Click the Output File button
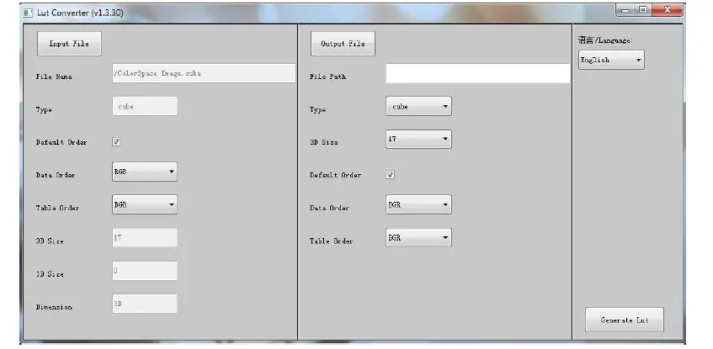The image size is (713, 349). (x=343, y=44)
